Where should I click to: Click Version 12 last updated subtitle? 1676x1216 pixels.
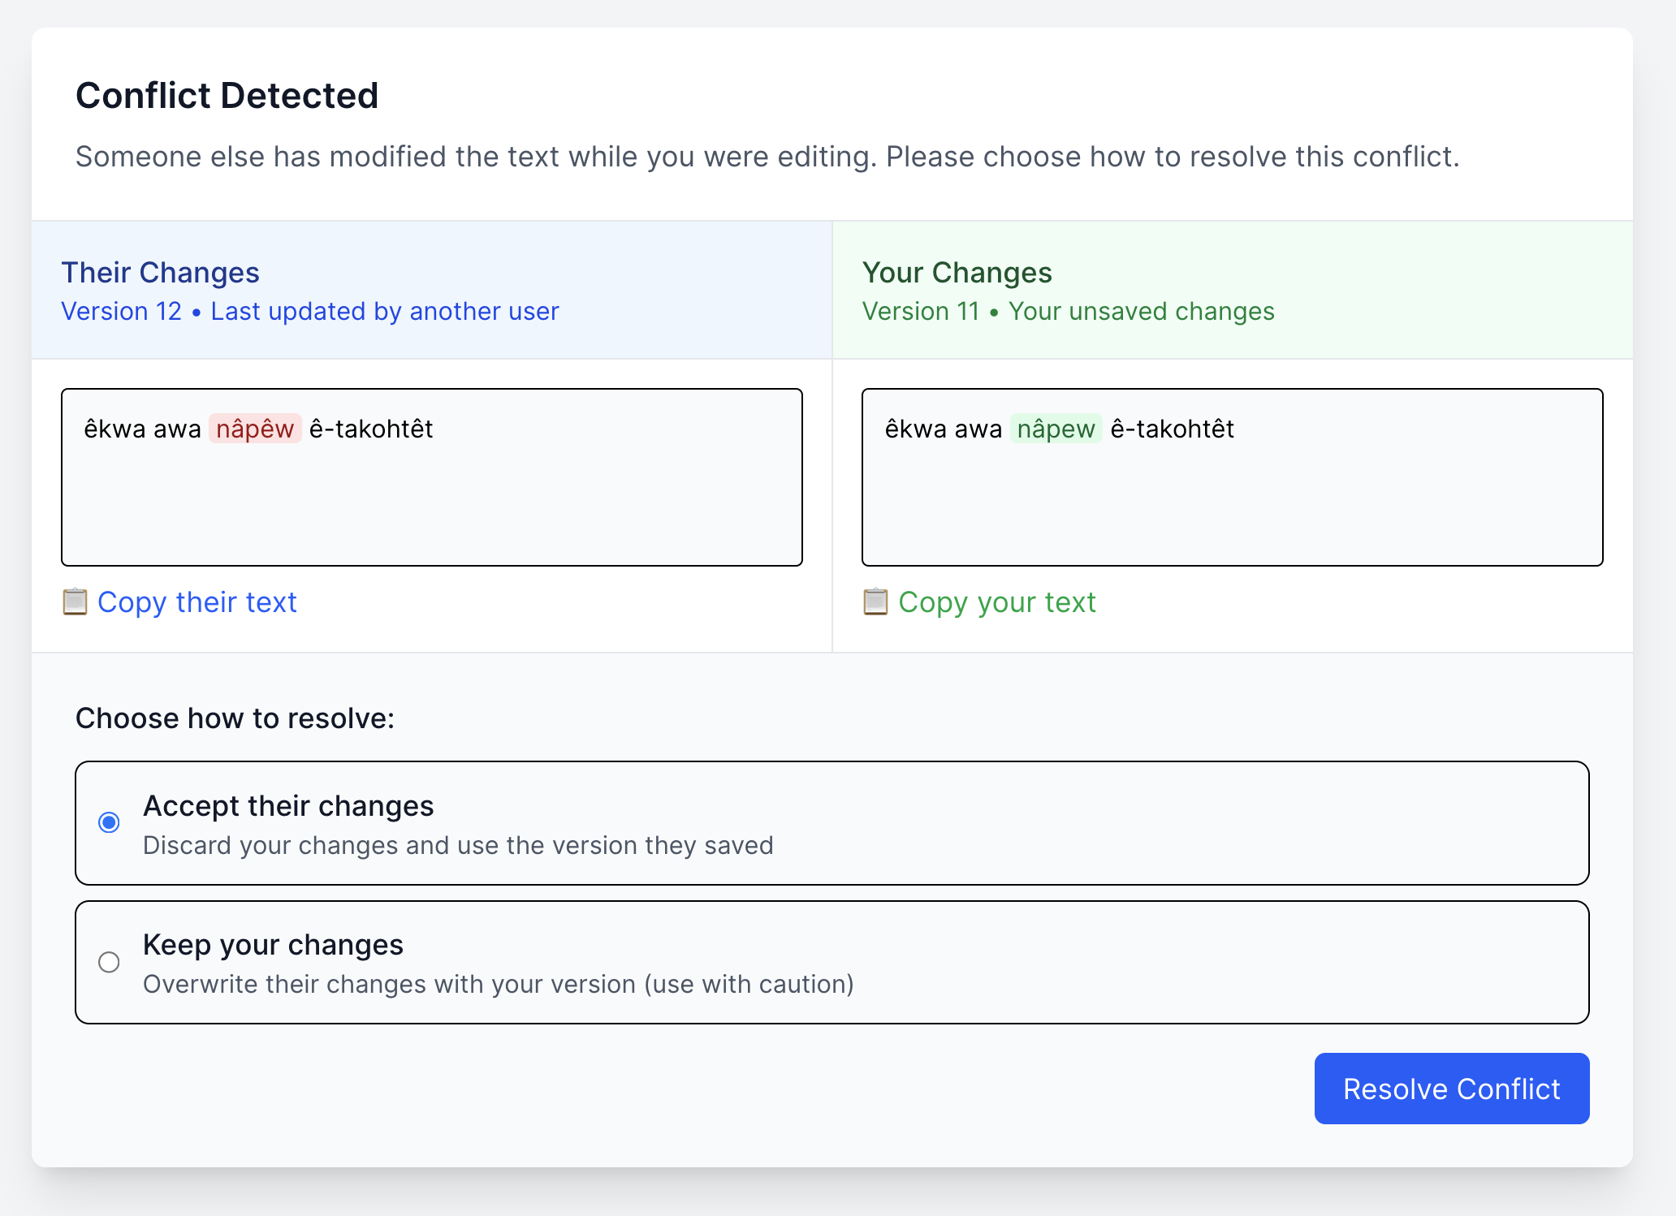pyautogui.click(x=310, y=312)
